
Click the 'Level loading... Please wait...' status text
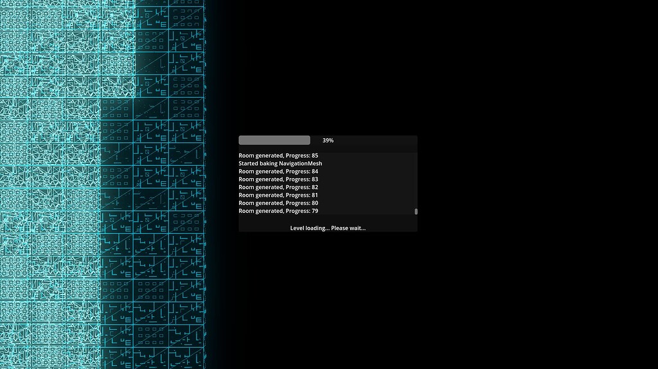[328, 228]
